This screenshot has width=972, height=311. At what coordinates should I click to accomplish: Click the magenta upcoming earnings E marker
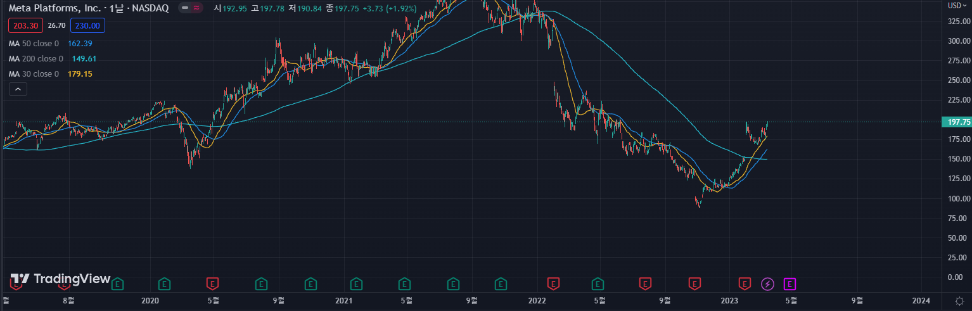pos(790,283)
